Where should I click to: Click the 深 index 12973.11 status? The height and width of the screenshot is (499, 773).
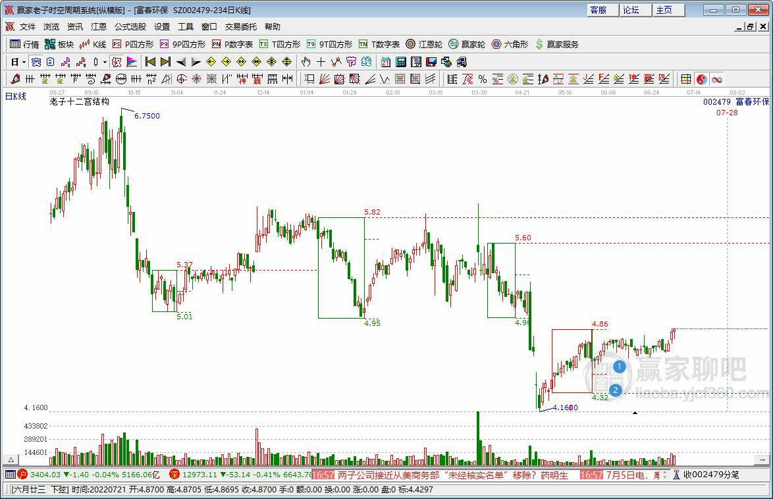[240, 475]
